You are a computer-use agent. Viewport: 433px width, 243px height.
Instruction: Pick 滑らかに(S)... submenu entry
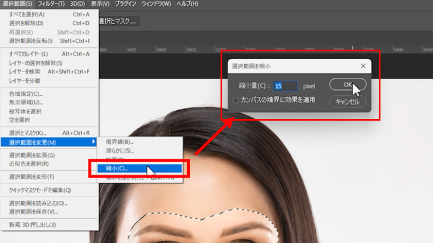coord(120,150)
